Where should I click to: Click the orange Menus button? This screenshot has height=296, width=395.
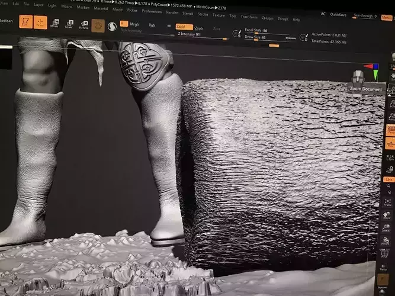click(x=387, y=18)
